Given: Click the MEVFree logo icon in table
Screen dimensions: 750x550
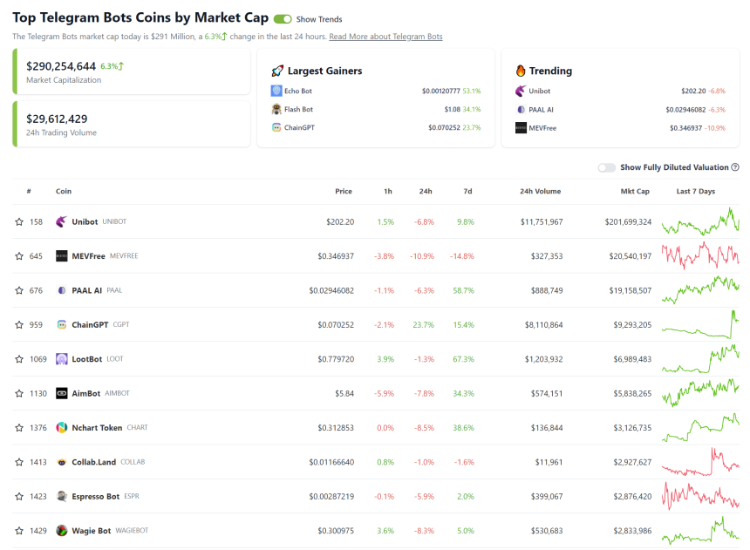Looking at the screenshot, I should [x=62, y=256].
